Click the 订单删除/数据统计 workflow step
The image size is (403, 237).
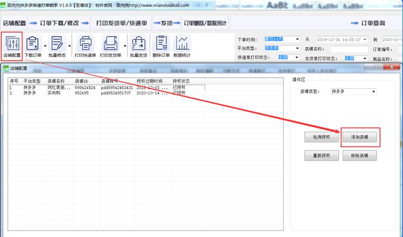click(x=205, y=23)
